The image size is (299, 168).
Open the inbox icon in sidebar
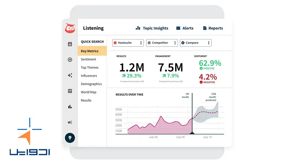click(x=70, y=91)
